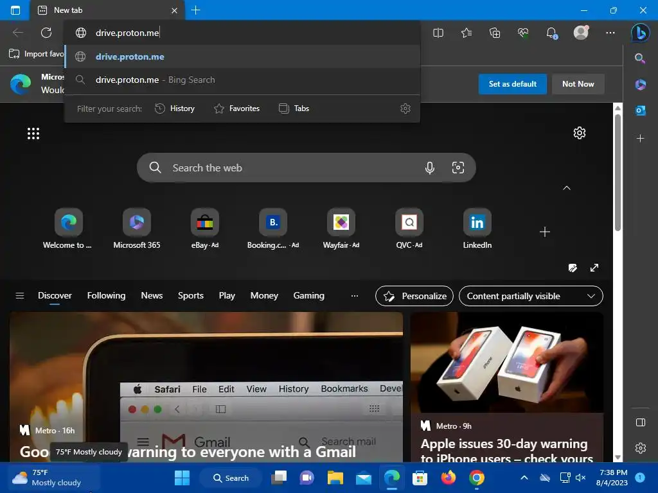Viewport: 658px width, 493px height.
Task: Open the Money feed tab
Action: point(264,295)
